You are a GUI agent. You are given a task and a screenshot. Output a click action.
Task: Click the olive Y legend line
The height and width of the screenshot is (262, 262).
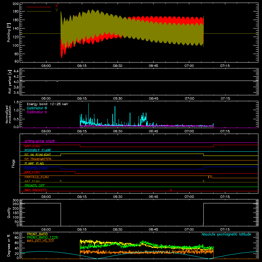coord(39,11)
